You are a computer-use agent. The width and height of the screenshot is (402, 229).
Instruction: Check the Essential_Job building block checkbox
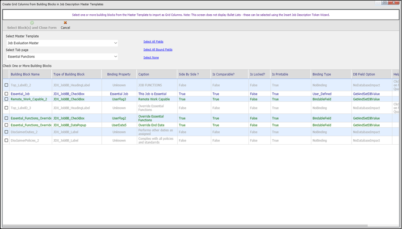[6, 94]
